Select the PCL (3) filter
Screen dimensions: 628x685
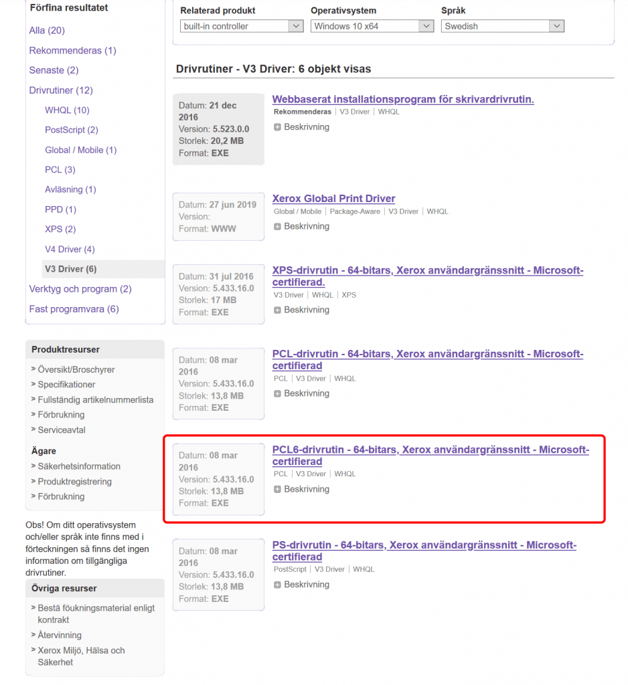pyautogui.click(x=60, y=169)
